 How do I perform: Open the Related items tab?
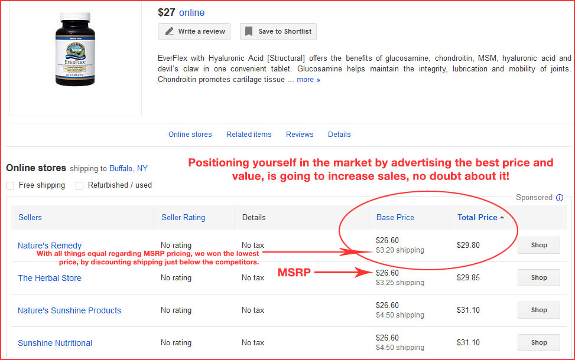[249, 135]
